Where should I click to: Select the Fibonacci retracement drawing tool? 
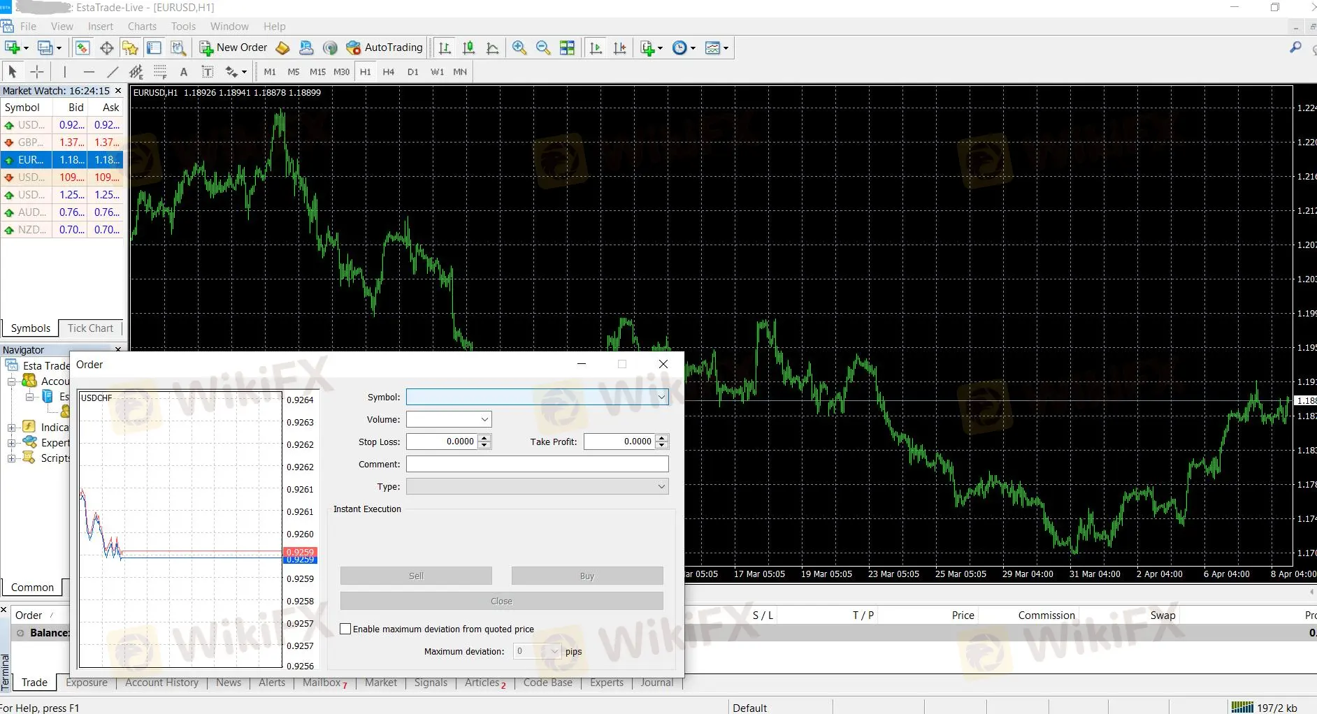coord(137,71)
